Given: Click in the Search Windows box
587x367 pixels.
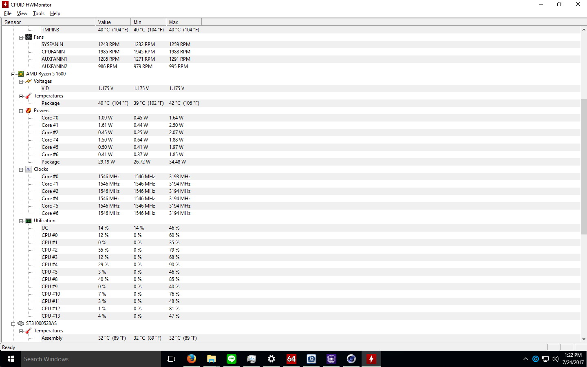Looking at the screenshot, I should (91, 359).
